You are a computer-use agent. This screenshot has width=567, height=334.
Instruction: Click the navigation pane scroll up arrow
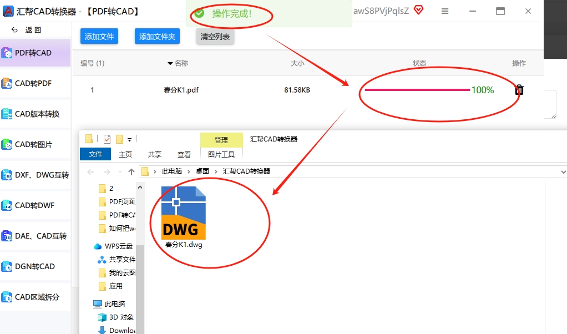pyautogui.click(x=140, y=187)
